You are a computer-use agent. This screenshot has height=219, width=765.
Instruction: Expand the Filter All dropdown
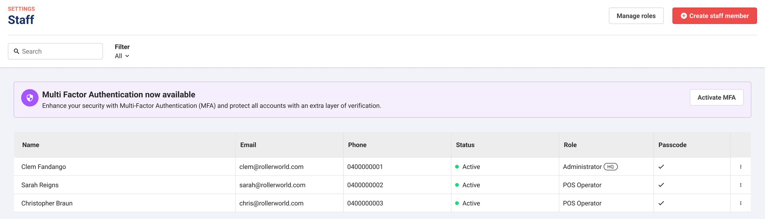pyautogui.click(x=122, y=56)
